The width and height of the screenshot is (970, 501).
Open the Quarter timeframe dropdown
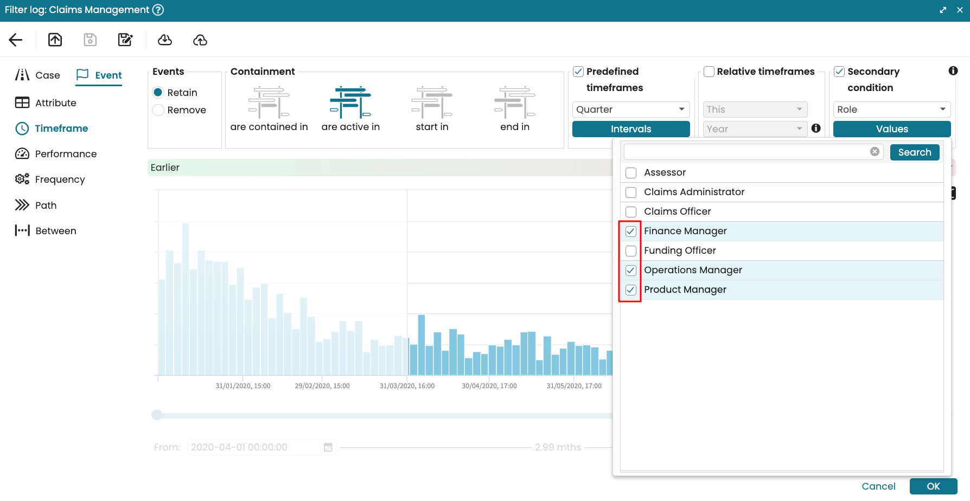point(630,110)
